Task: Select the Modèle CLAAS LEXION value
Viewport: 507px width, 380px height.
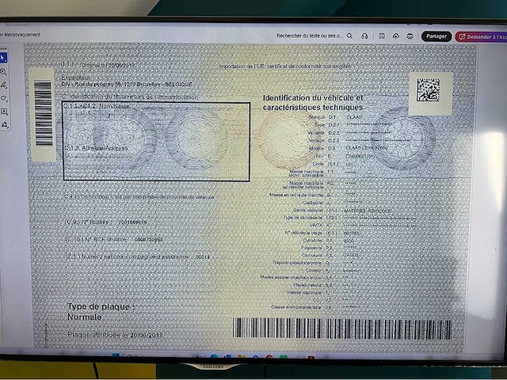Action: coord(367,148)
